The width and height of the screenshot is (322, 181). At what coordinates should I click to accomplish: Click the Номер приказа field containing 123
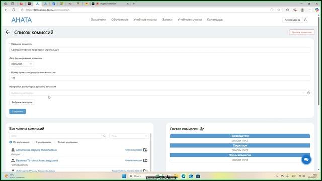pyautogui.click(x=159, y=78)
